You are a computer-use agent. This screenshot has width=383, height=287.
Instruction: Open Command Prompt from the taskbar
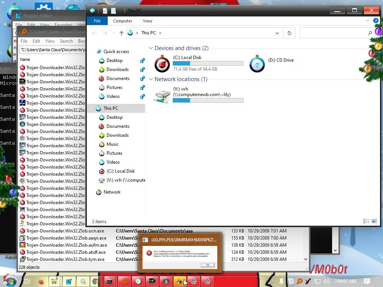click(x=110, y=281)
